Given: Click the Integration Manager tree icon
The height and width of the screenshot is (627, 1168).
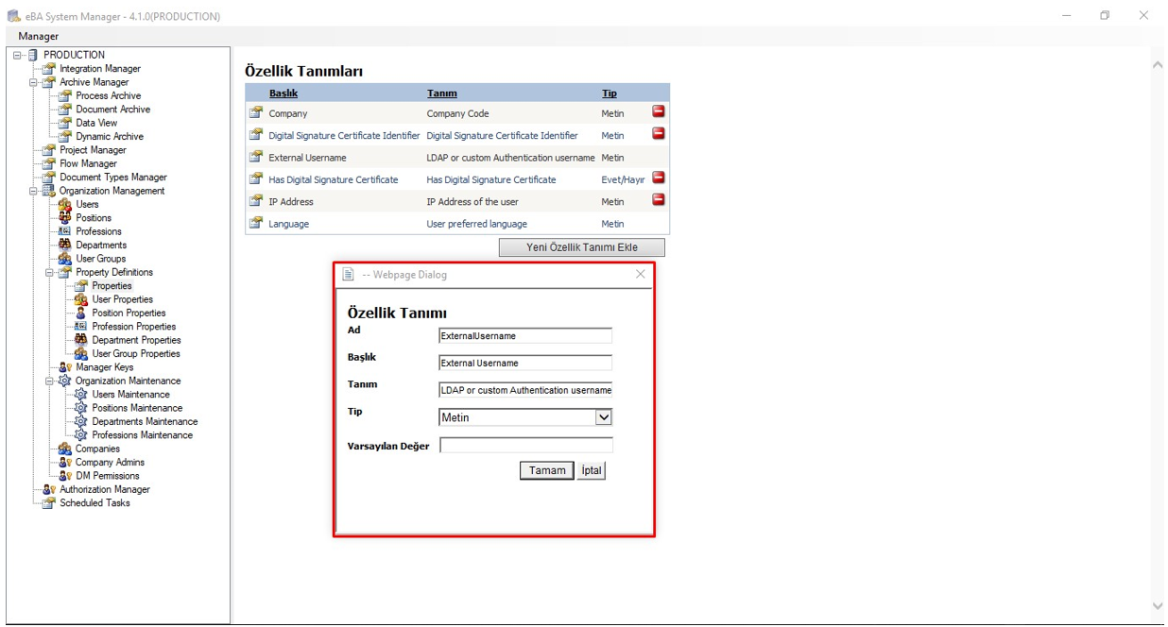Looking at the screenshot, I should pos(48,69).
